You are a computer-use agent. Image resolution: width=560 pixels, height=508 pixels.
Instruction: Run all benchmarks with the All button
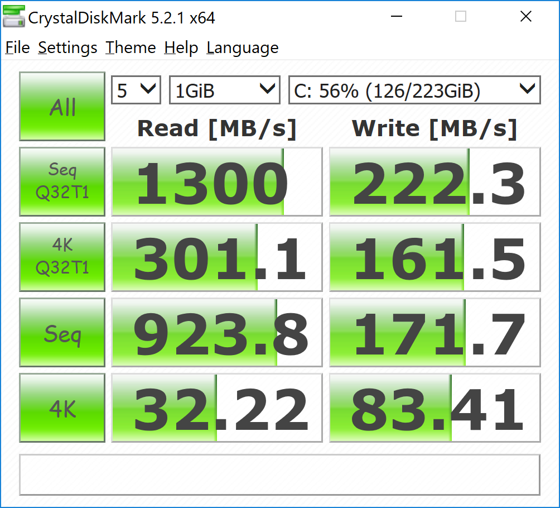(x=62, y=107)
